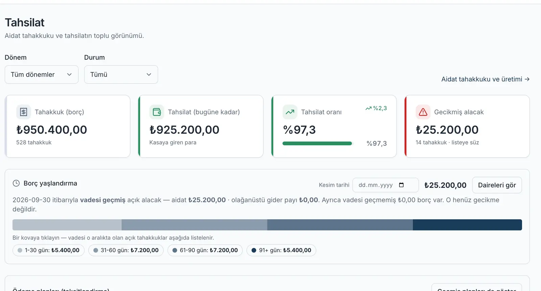The image size is (541, 291).
Task: Click the Tahakkuk (borç) receipt icon
Action: coord(23,112)
